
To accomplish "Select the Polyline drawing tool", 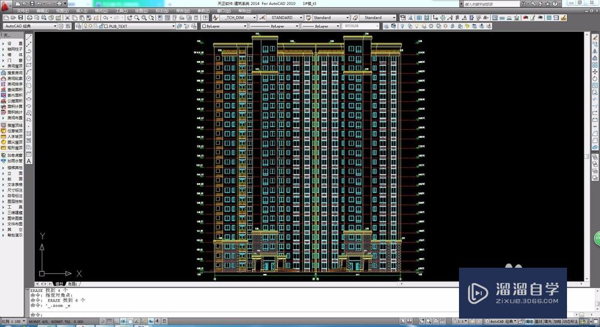I will [29, 51].
